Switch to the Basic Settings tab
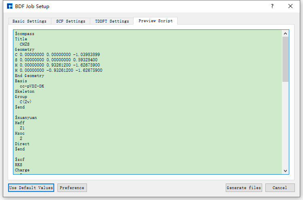 (29, 21)
